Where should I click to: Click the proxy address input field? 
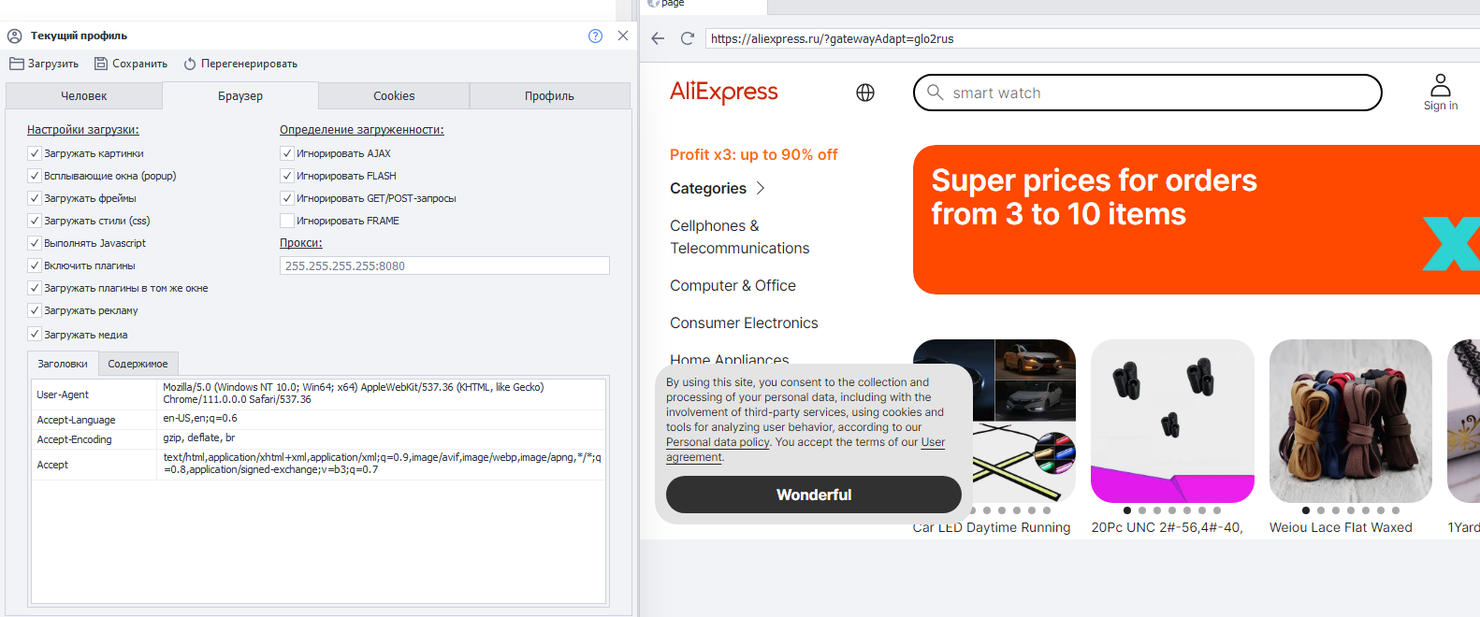tap(444, 265)
